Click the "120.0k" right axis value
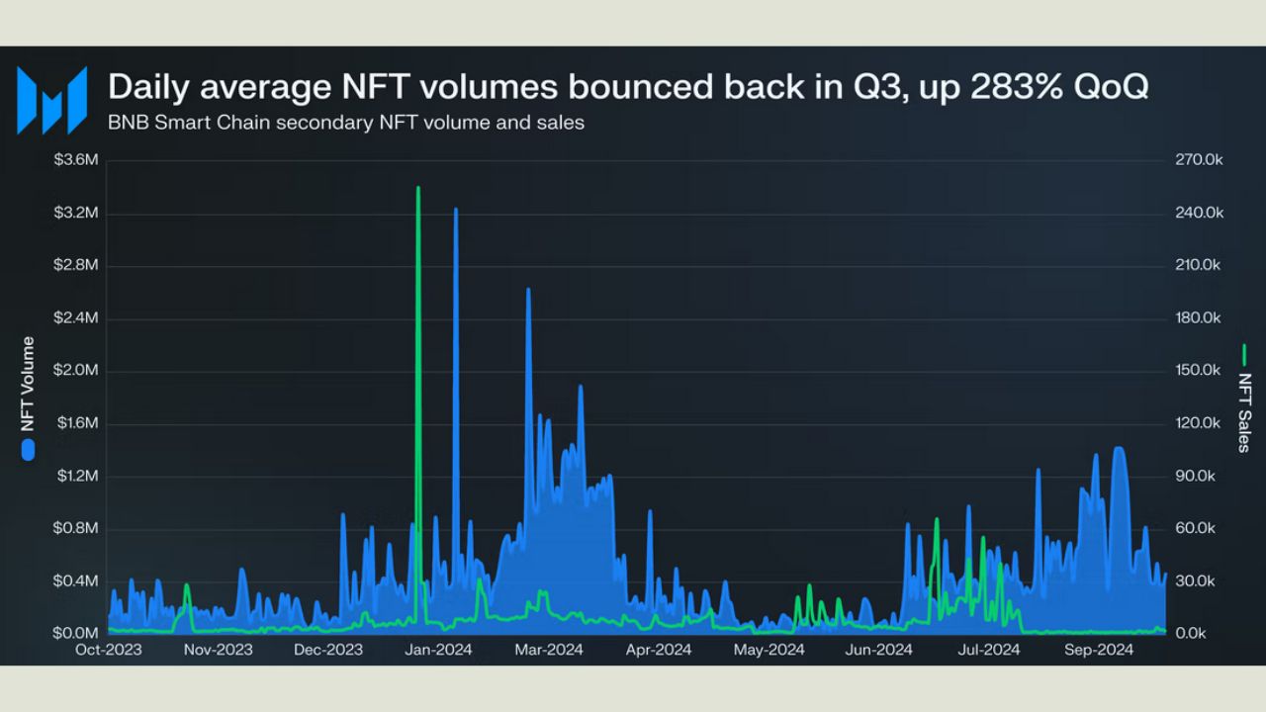 [x=1199, y=423]
